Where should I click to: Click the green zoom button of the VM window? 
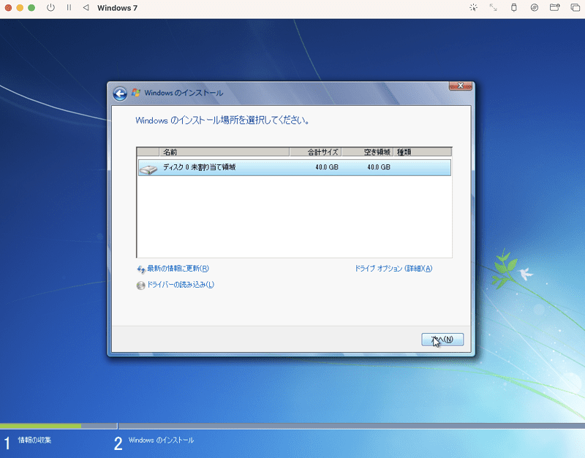tap(31, 8)
